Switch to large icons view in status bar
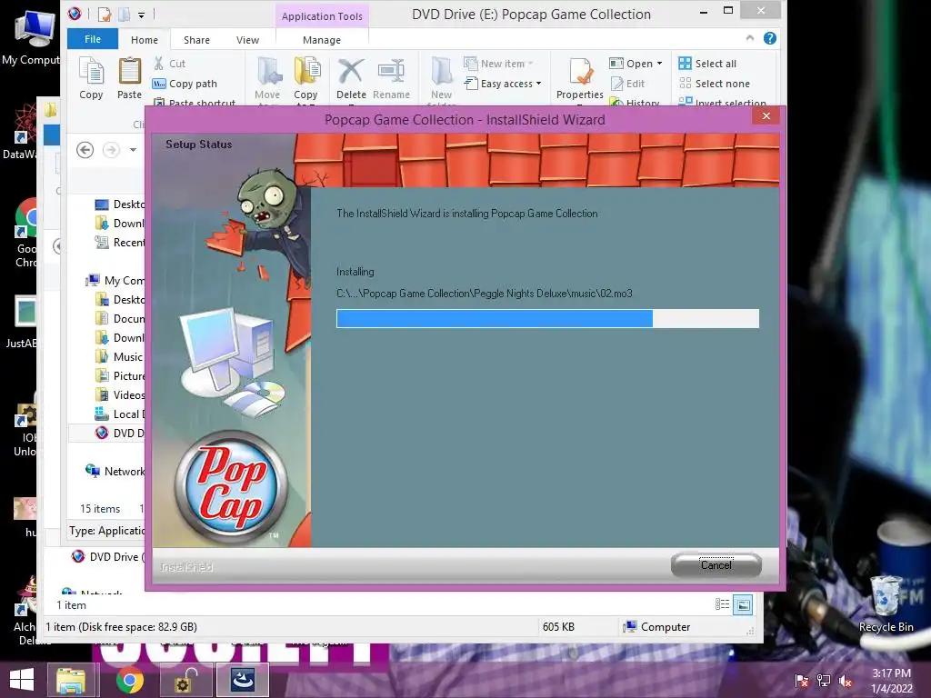Image resolution: width=931 pixels, height=698 pixels. [743, 604]
